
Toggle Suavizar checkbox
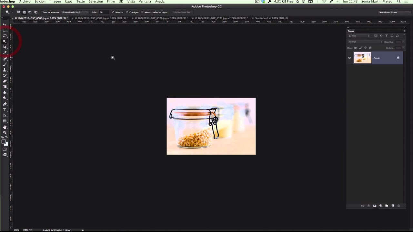coord(113,12)
